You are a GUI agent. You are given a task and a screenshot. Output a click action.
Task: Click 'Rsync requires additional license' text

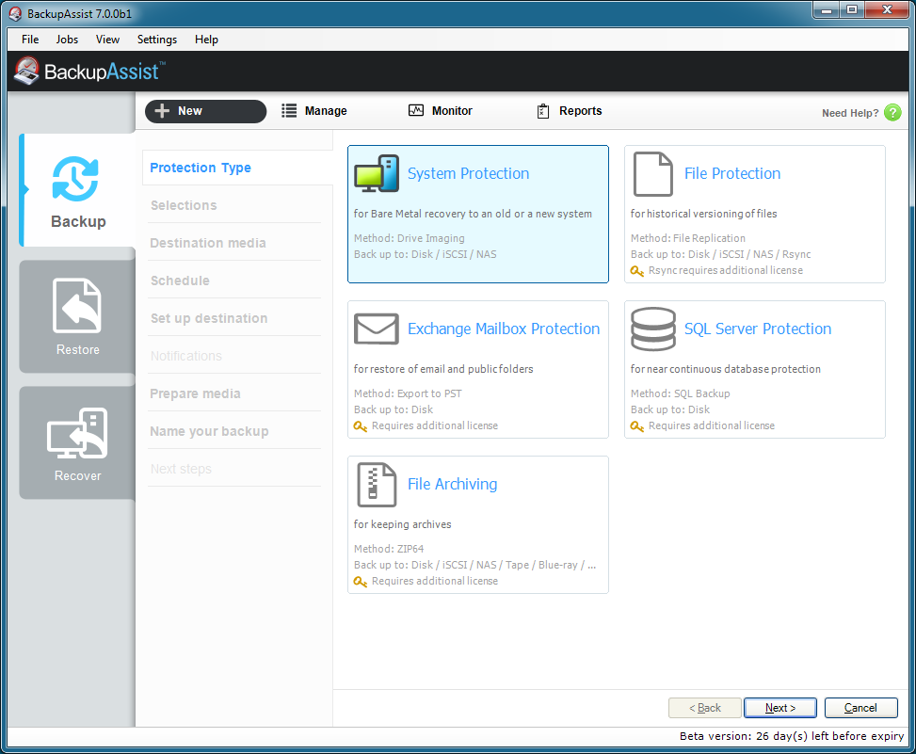pos(726,270)
